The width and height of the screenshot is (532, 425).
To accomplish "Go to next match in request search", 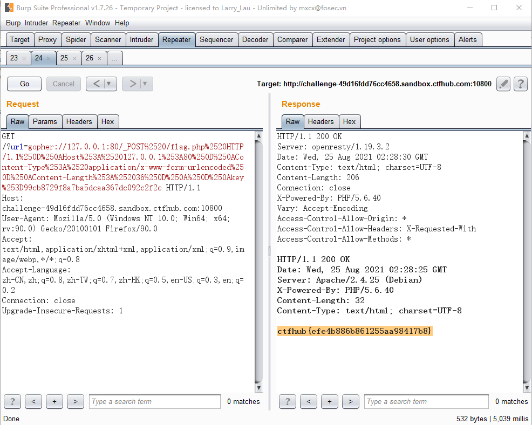I will (76, 402).
